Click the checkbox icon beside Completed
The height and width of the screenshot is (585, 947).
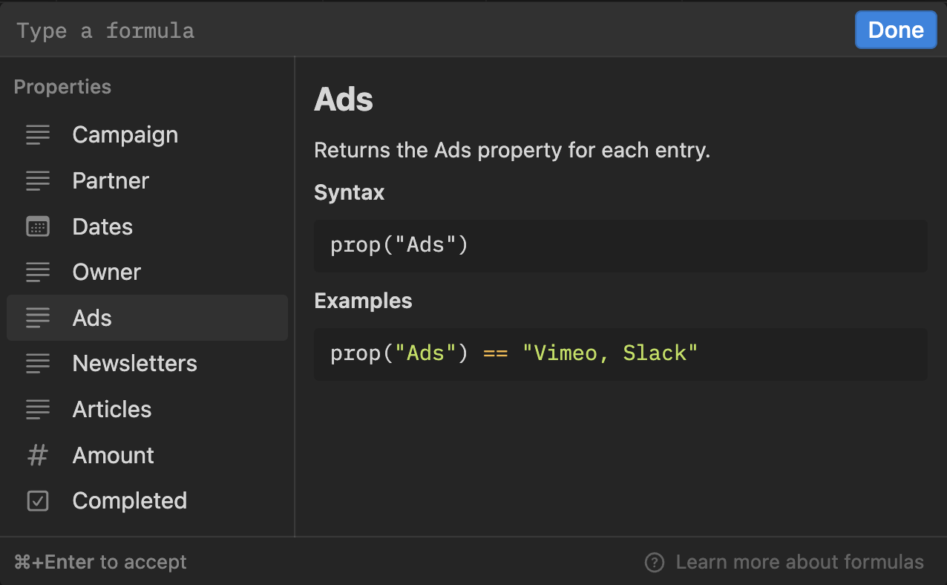(x=38, y=501)
